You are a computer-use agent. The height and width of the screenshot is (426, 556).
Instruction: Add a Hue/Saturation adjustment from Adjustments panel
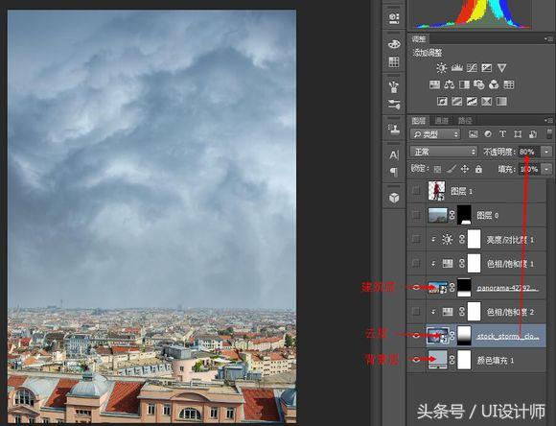coord(434,84)
